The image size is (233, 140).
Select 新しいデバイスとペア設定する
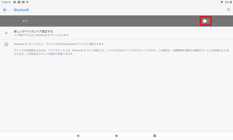33,31
